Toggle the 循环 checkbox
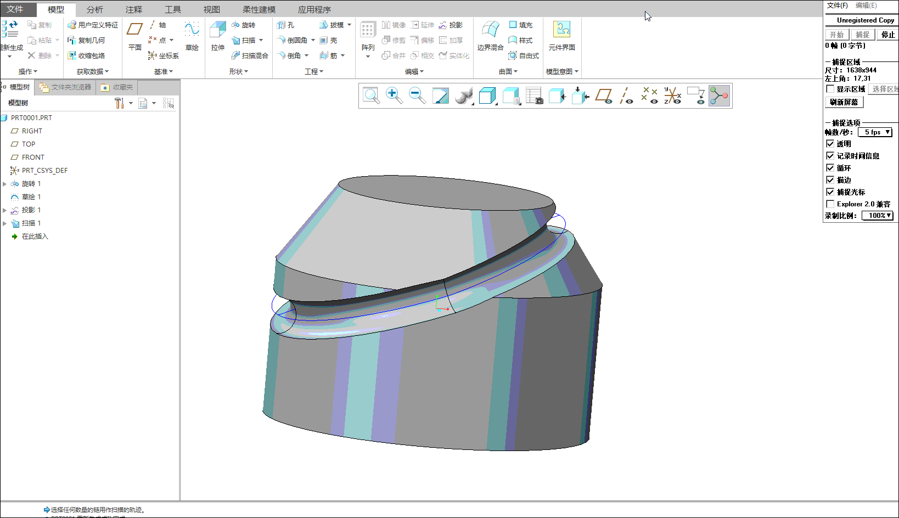This screenshot has width=899, height=518. point(830,168)
